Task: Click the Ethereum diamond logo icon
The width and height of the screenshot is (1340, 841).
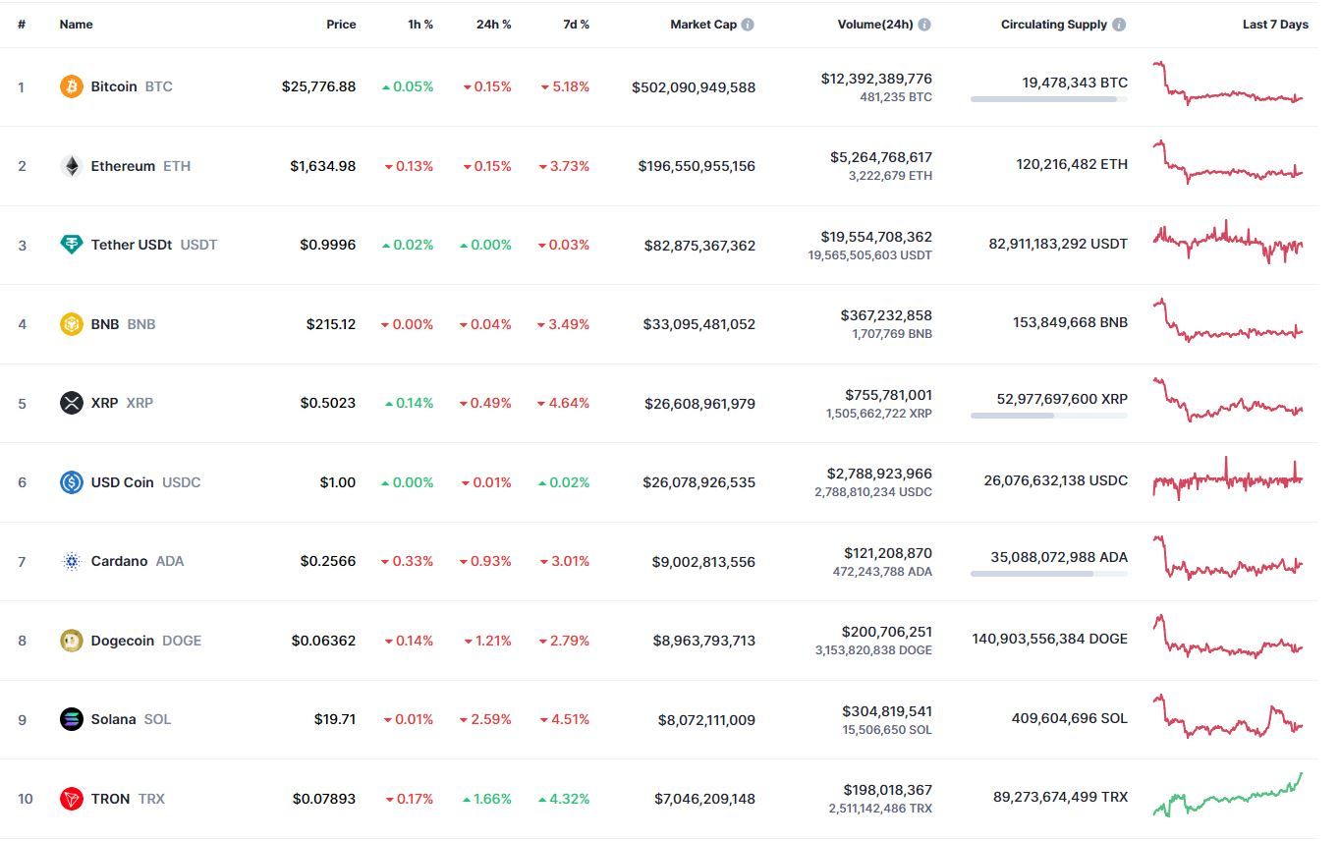Action: (x=72, y=166)
